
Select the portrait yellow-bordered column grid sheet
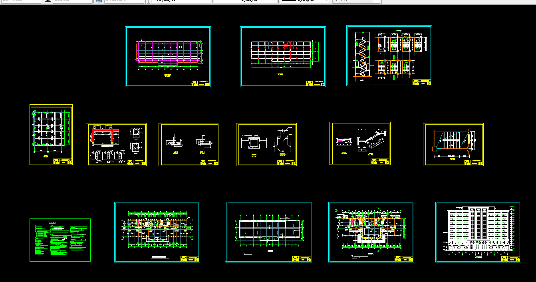(x=51, y=135)
